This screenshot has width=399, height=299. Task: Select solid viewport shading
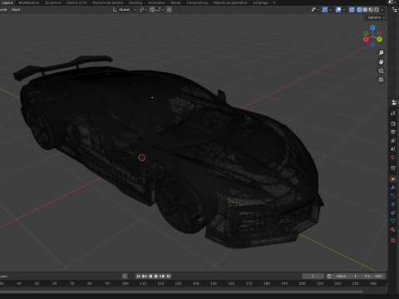365,10
